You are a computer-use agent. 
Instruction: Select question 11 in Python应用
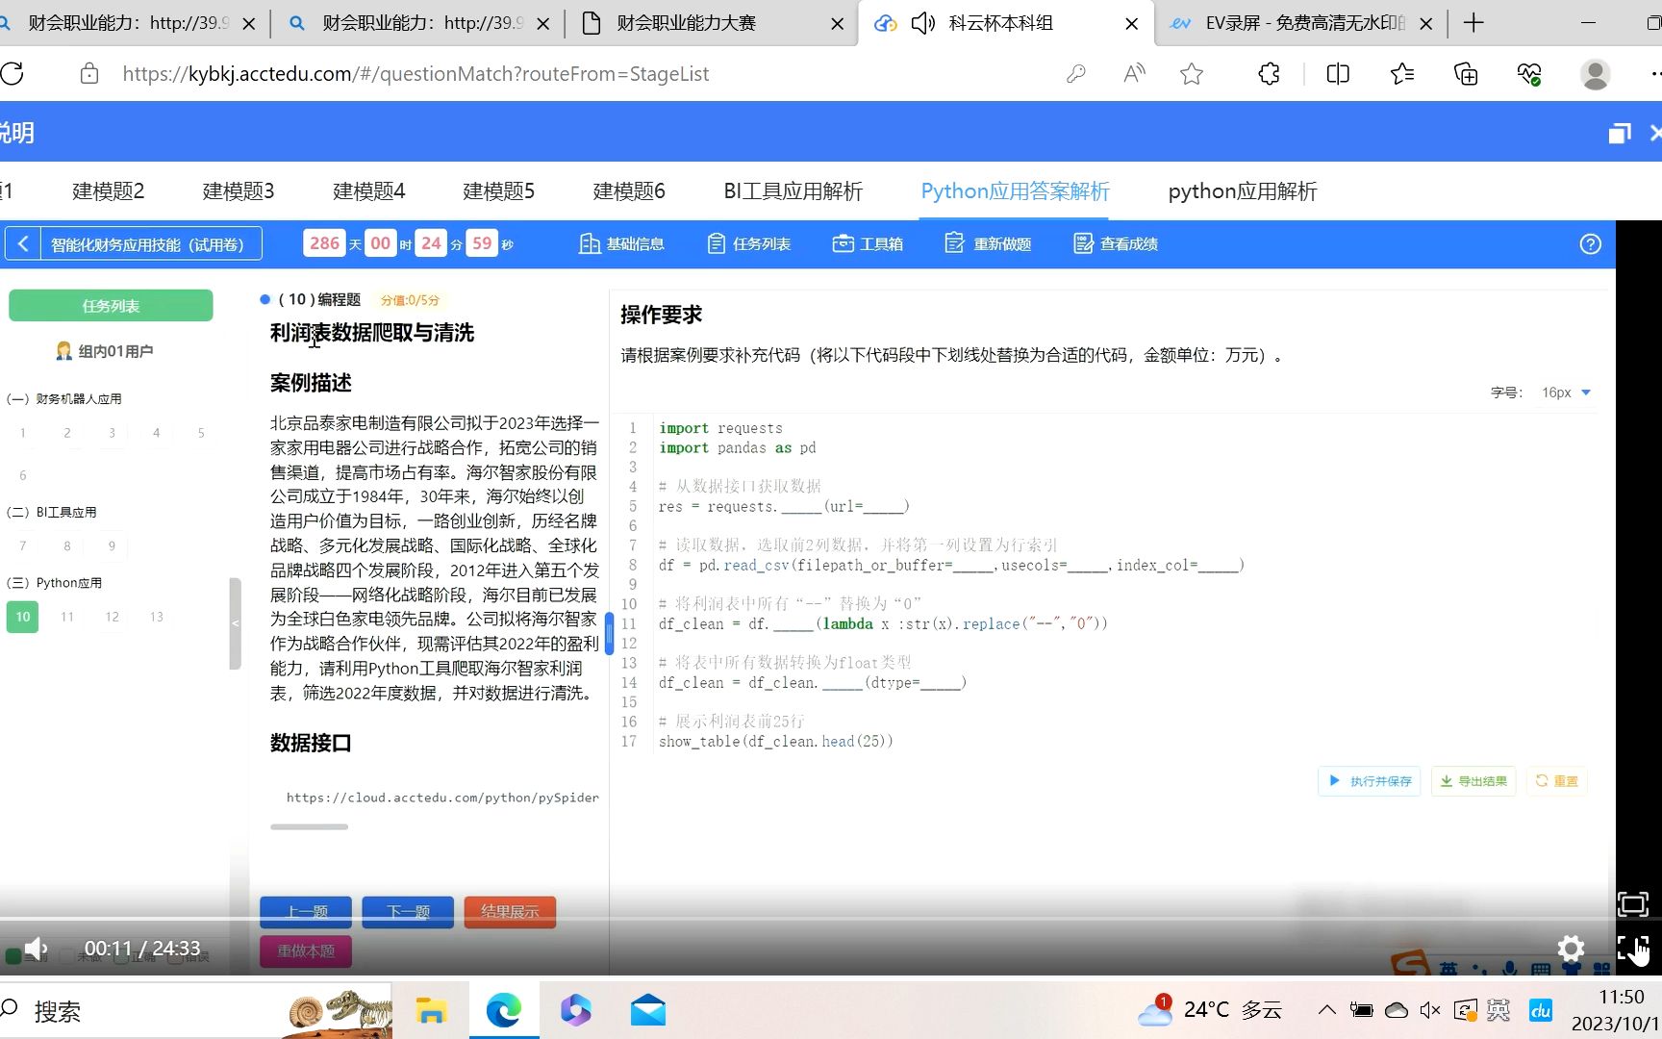pyautogui.click(x=67, y=617)
